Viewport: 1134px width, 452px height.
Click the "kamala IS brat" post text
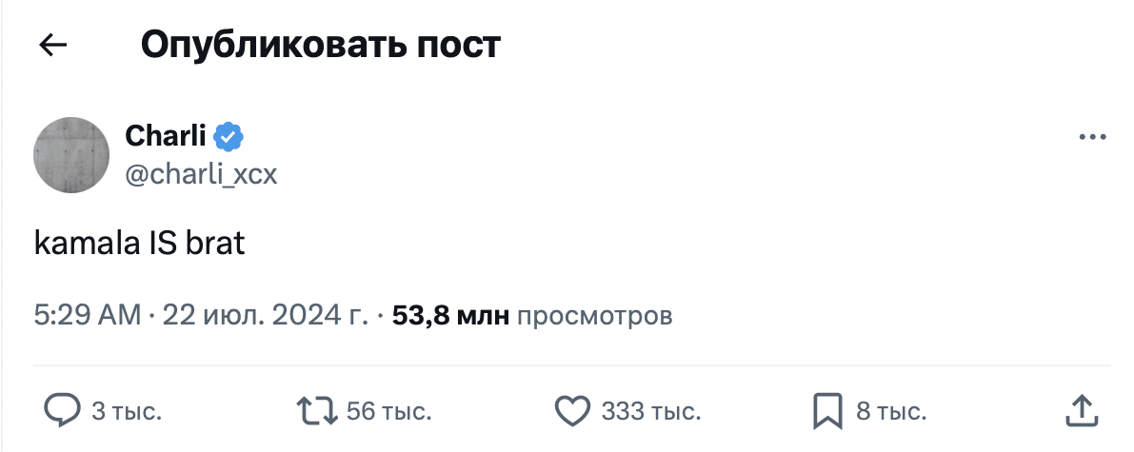pos(140,244)
